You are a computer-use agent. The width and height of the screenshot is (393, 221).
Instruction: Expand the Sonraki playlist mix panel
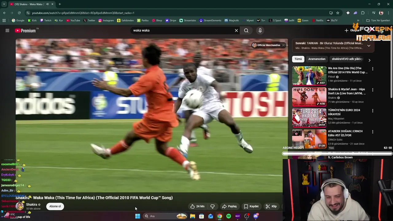369,45
